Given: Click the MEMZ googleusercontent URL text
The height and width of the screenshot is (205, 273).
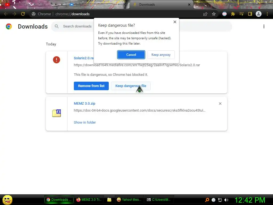Looking at the screenshot, I should pyautogui.click(x=140, y=110).
